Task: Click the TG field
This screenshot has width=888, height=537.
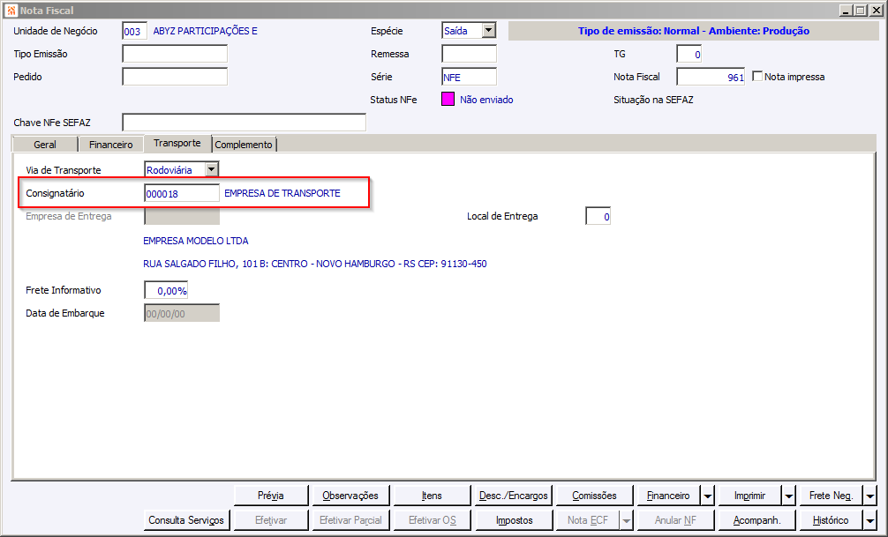Action: (x=689, y=54)
